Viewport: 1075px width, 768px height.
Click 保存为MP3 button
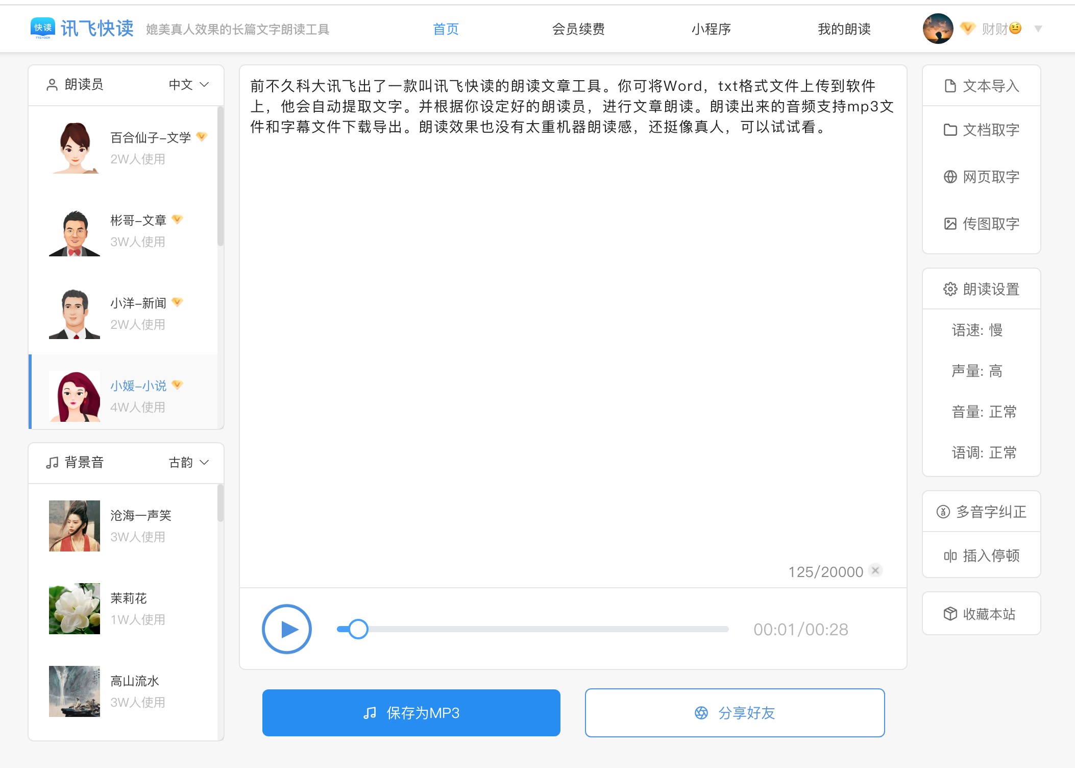pos(411,713)
